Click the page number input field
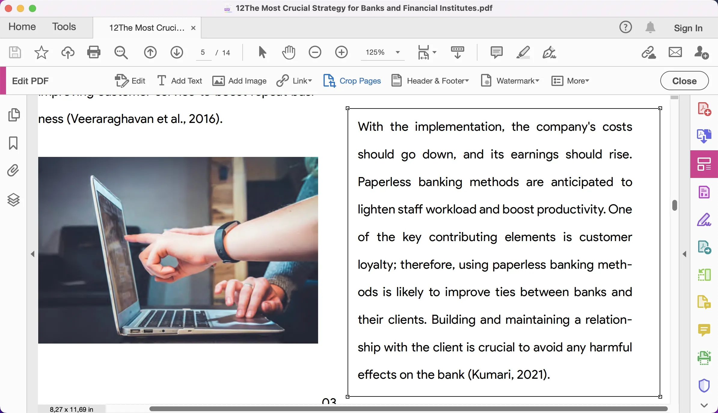 203,53
